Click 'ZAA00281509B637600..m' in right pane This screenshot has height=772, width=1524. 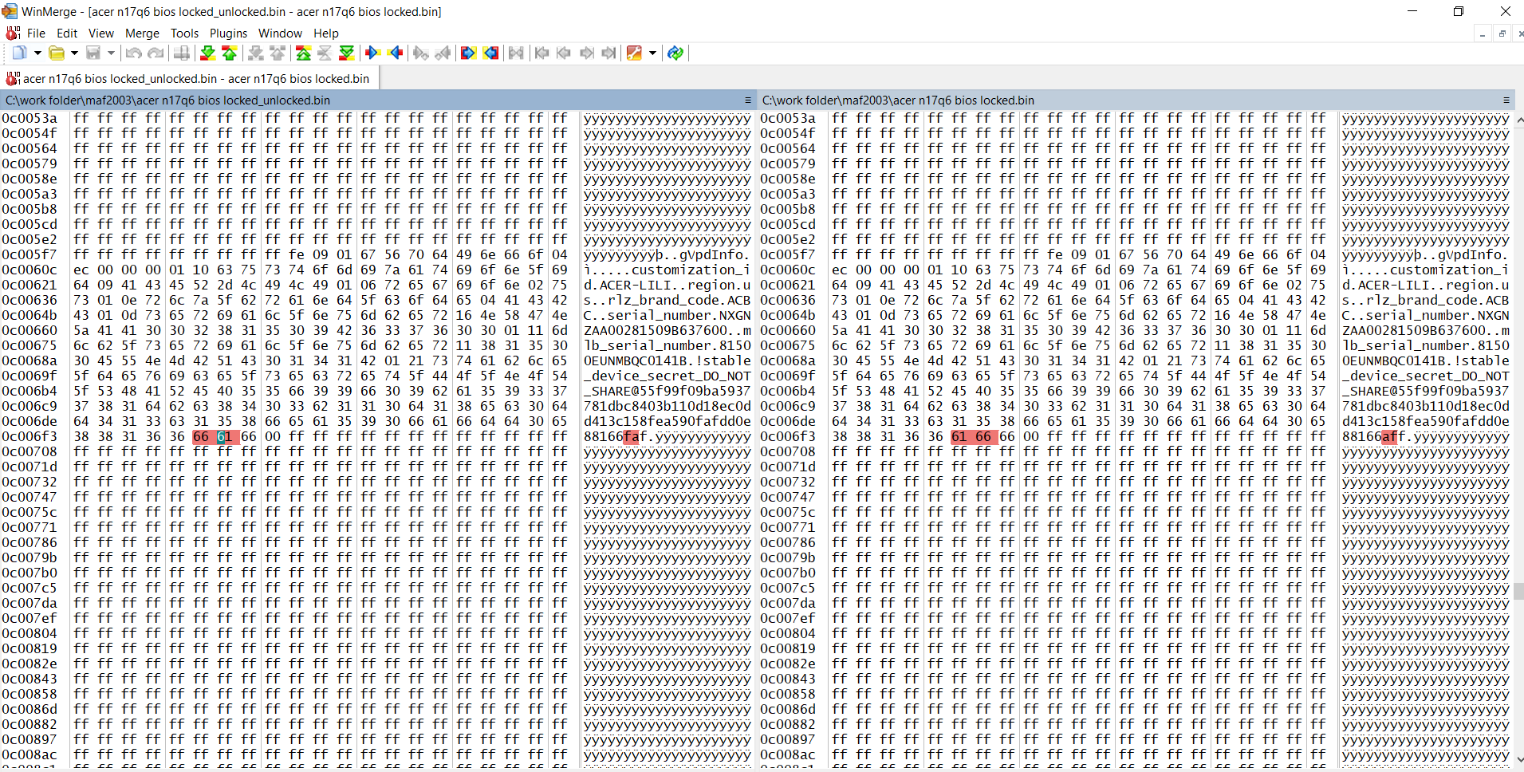tap(1426, 331)
